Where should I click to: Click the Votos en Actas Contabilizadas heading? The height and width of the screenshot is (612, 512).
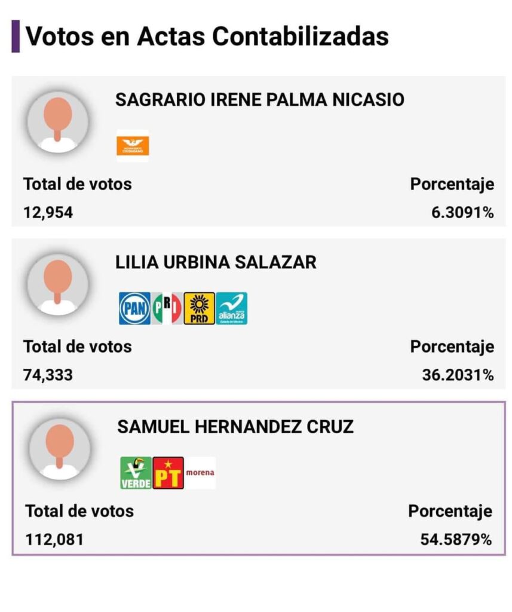click(207, 36)
